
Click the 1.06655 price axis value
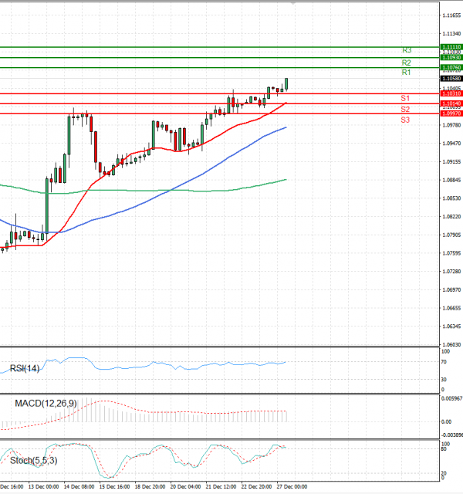[x=451, y=308]
